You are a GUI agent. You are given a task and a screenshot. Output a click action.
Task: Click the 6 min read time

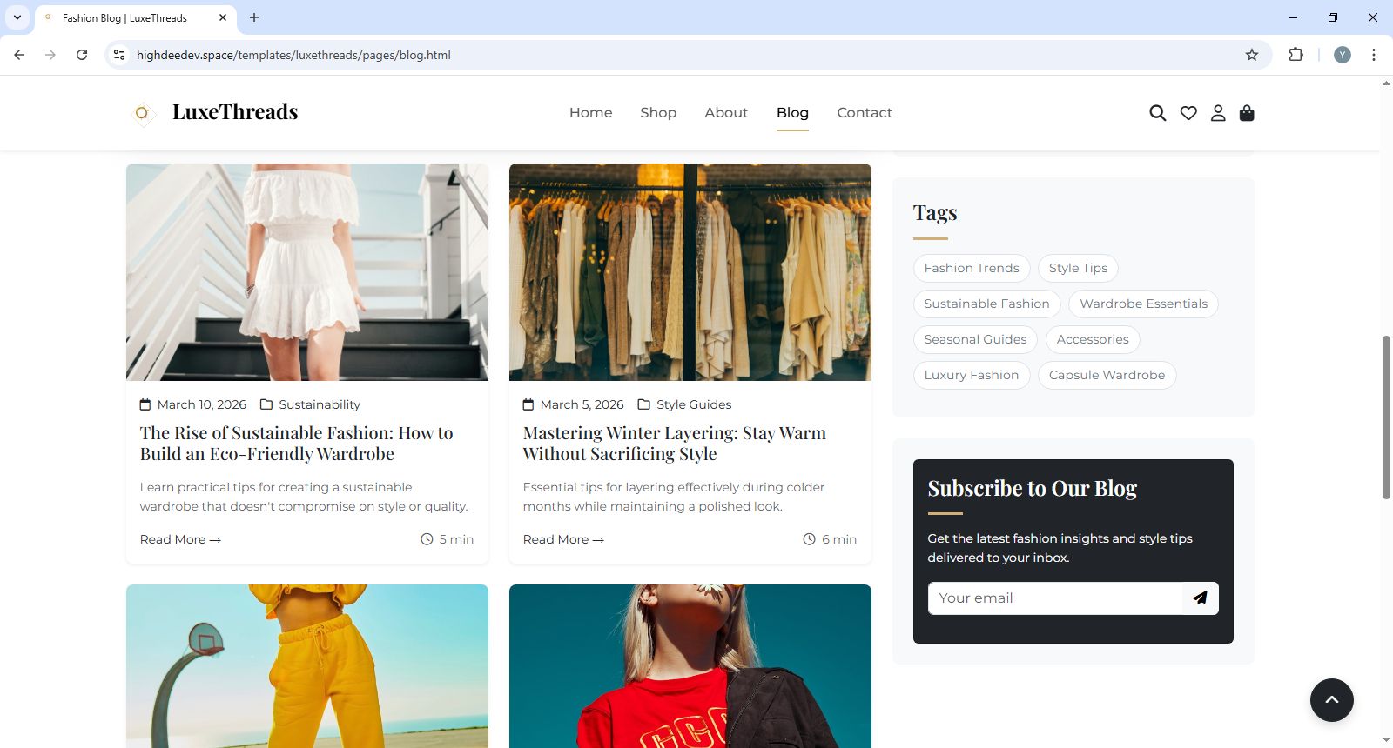(x=830, y=540)
